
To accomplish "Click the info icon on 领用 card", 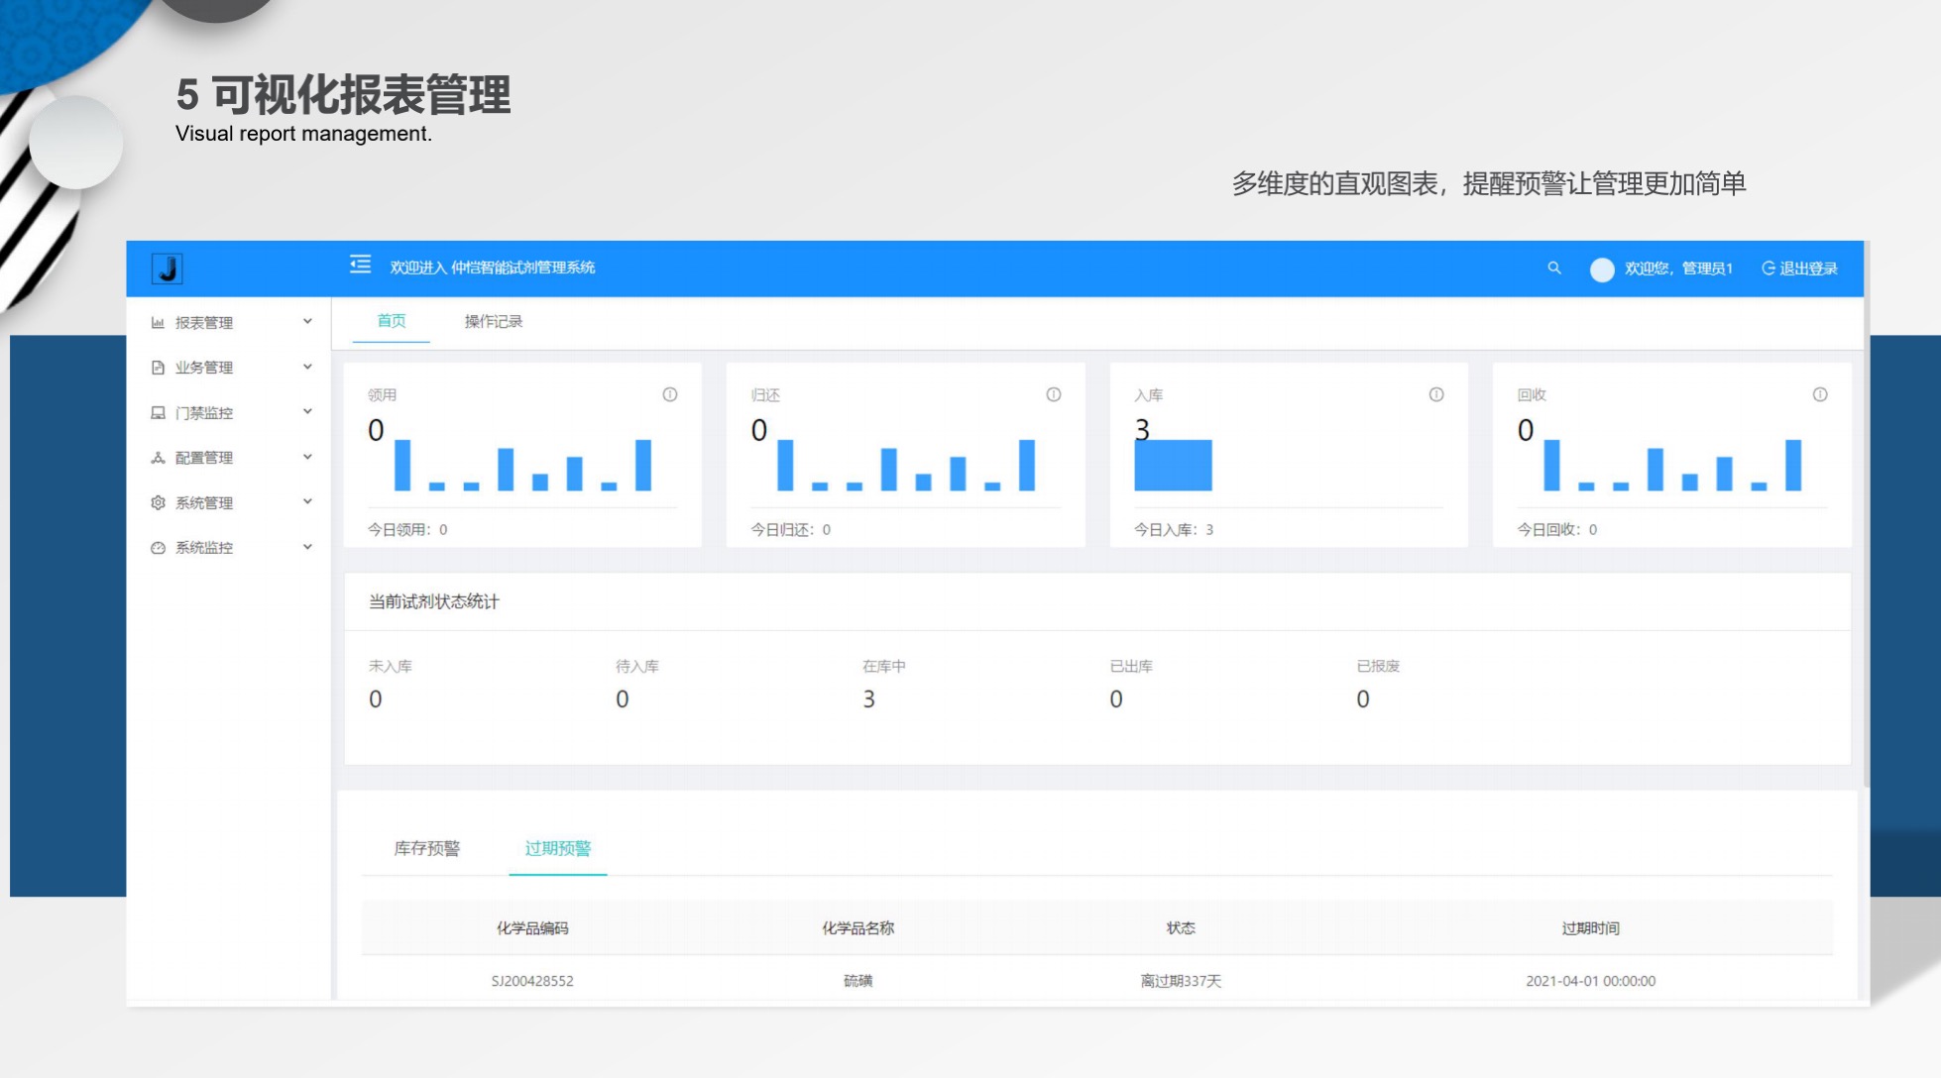I will coord(670,394).
